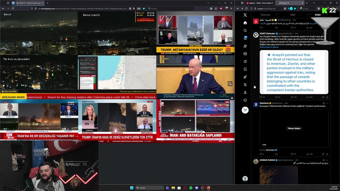The image size is (340, 191).
Task: Open Spotify from the taskbar
Action: tap(191, 188)
